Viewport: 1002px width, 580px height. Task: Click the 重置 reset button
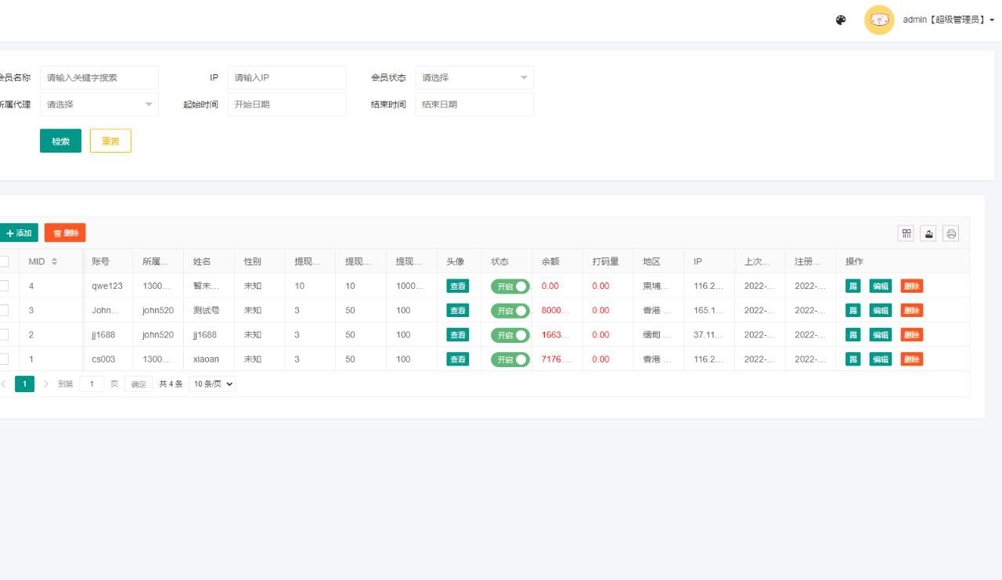pyautogui.click(x=110, y=141)
